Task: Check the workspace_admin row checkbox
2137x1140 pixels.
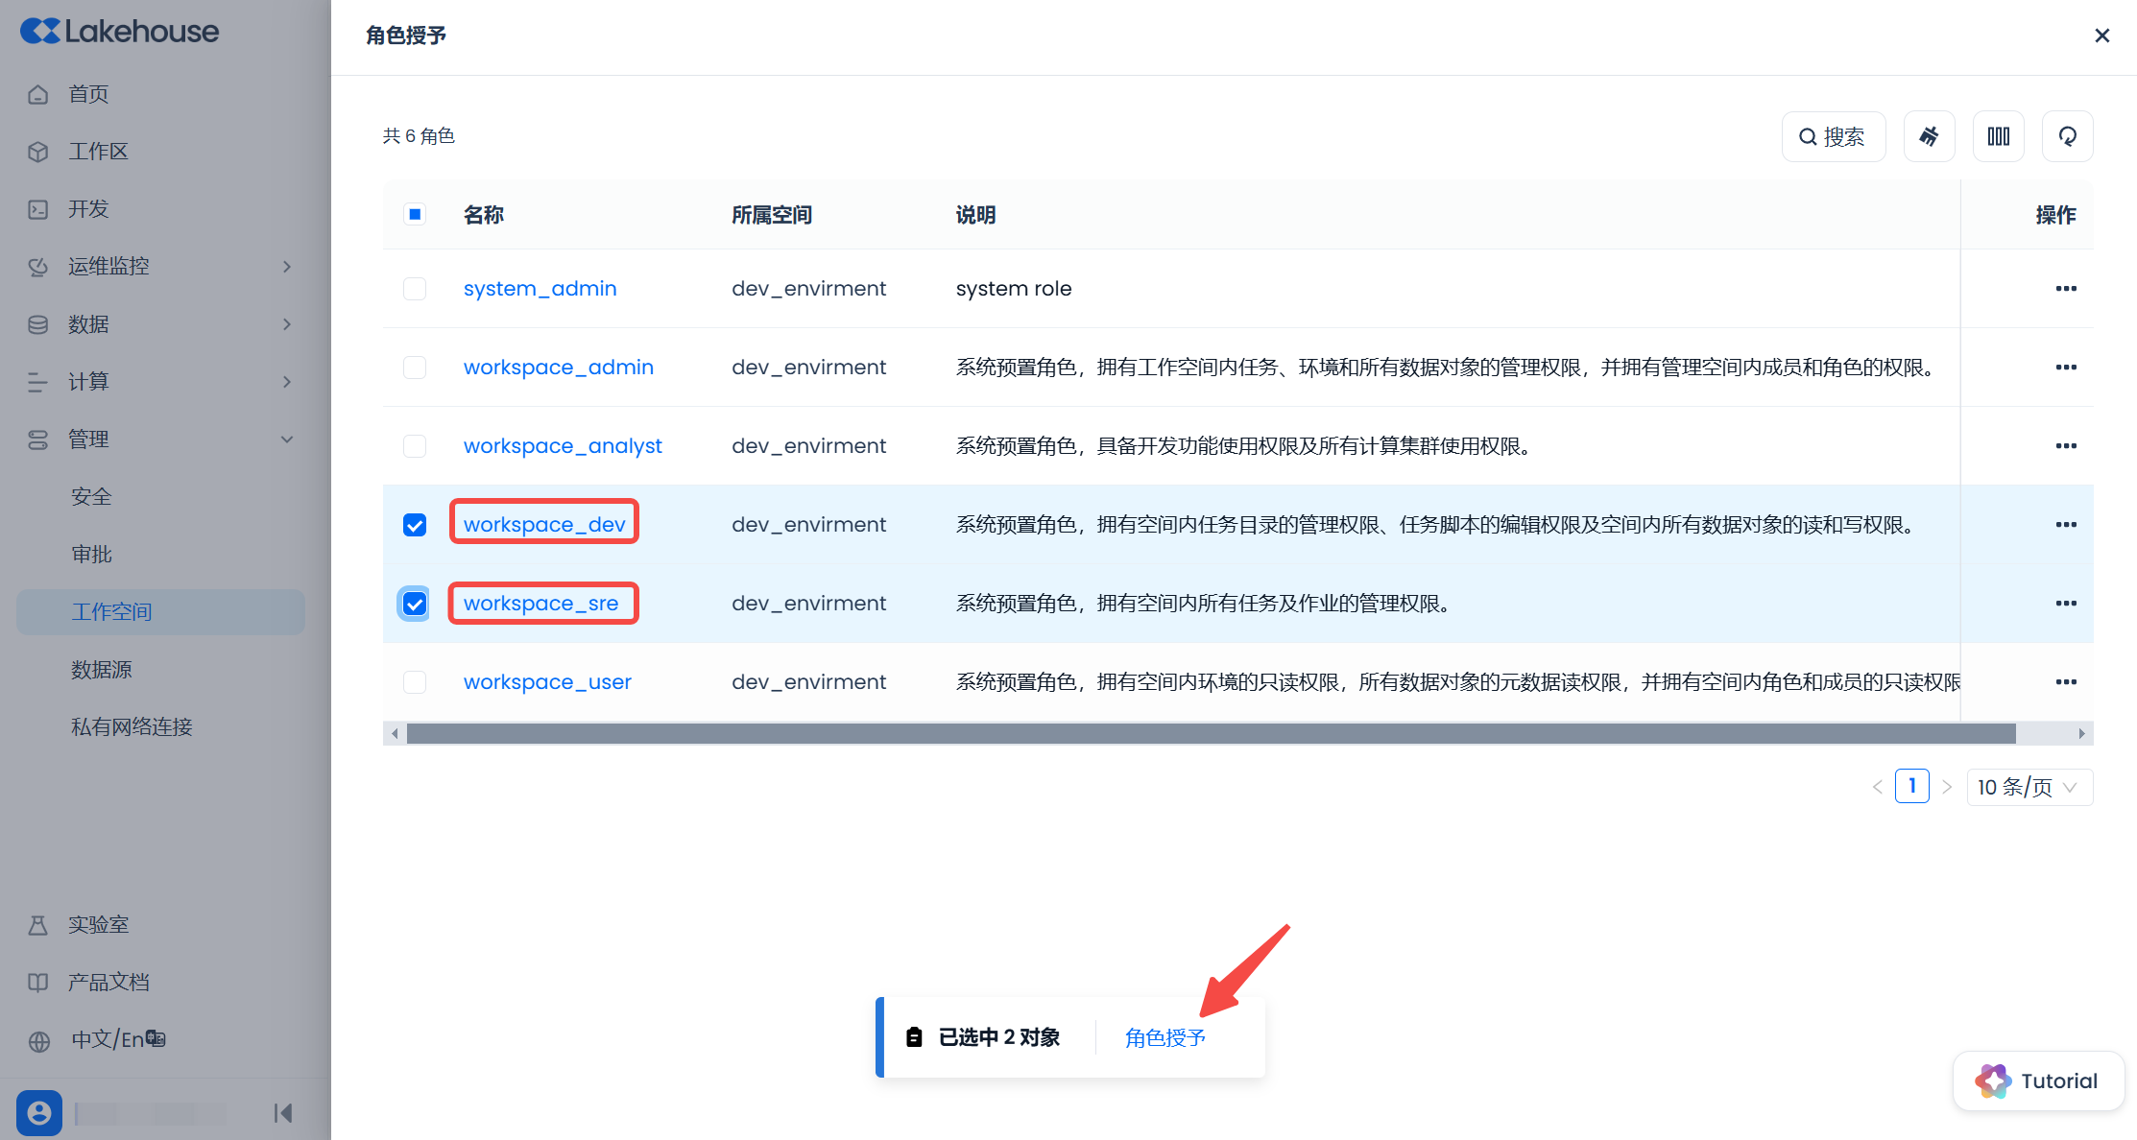Action: (415, 368)
